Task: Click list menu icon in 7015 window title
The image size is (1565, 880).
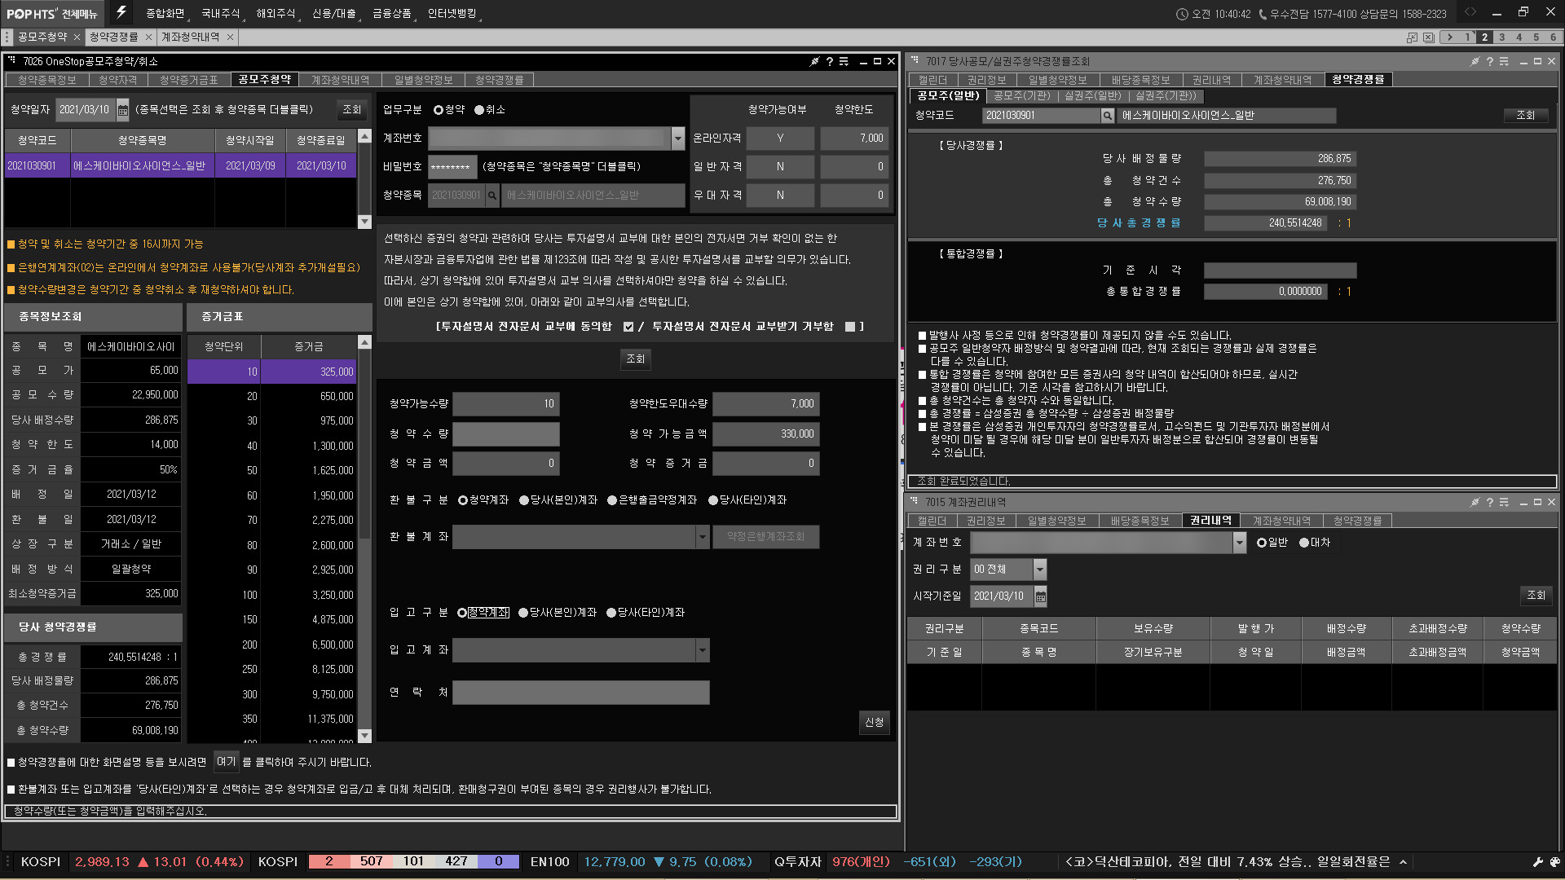Action: 1504,502
